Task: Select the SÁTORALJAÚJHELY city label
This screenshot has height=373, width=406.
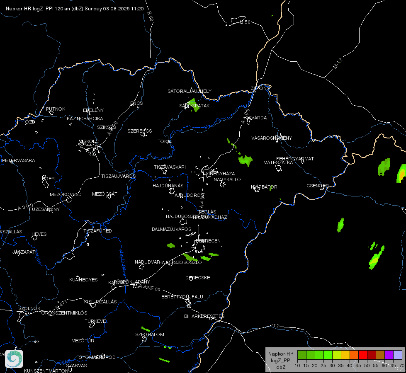Action: 190,91
